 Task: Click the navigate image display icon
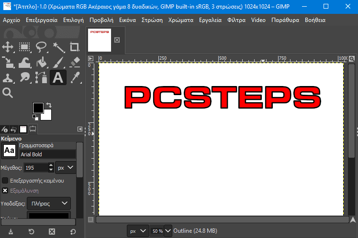point(353,219)
